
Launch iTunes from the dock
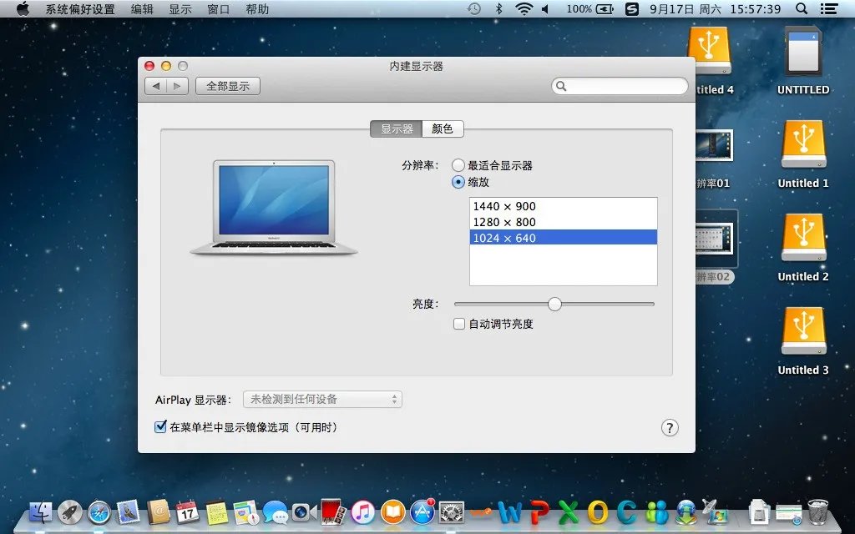tap(363, 511)
